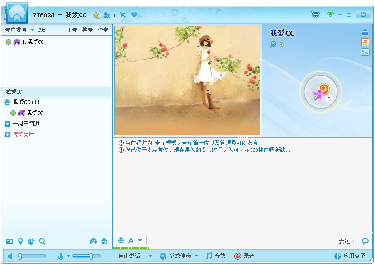Click 下麦 to leave the mic queue

(72, 30)
